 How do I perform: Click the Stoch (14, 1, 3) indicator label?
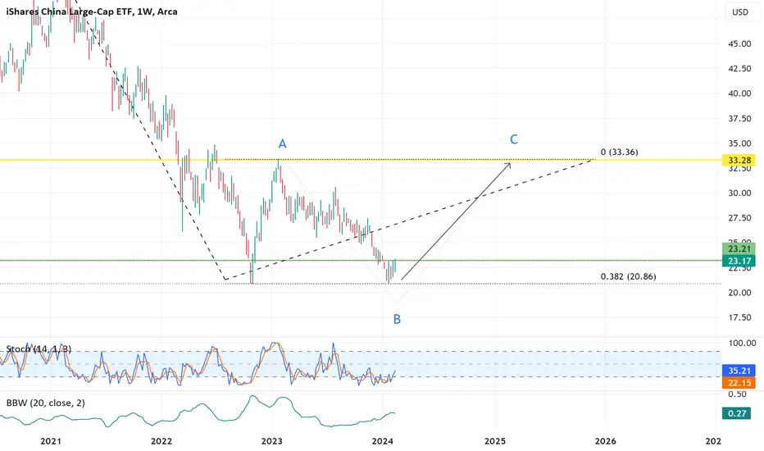pos(39,349)
